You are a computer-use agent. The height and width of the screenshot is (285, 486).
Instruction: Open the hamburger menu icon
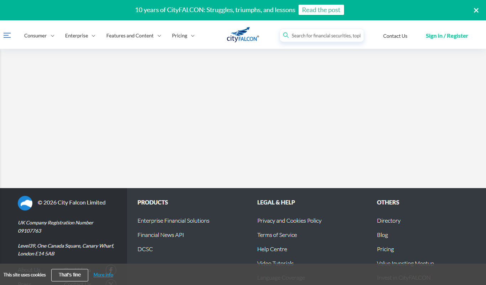(x=7, y=35)
